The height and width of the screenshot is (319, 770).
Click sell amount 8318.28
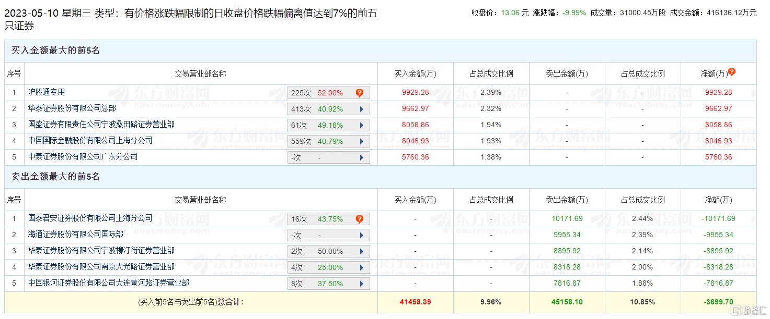click(x=567, y=267)
